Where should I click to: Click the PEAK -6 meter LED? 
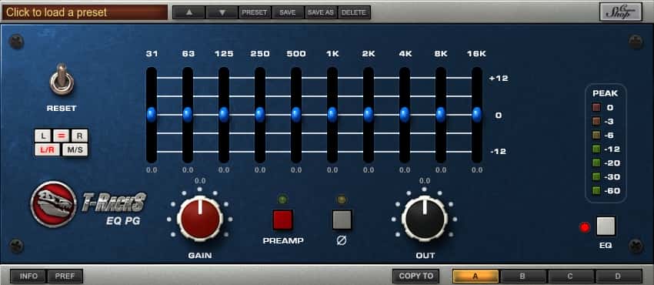click(x=596, y=136)
